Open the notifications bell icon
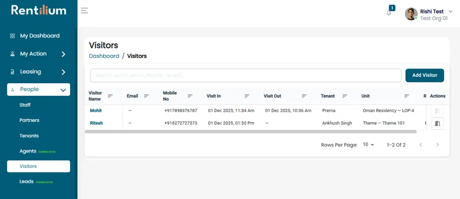460x199 pixels. click(389, 13)
